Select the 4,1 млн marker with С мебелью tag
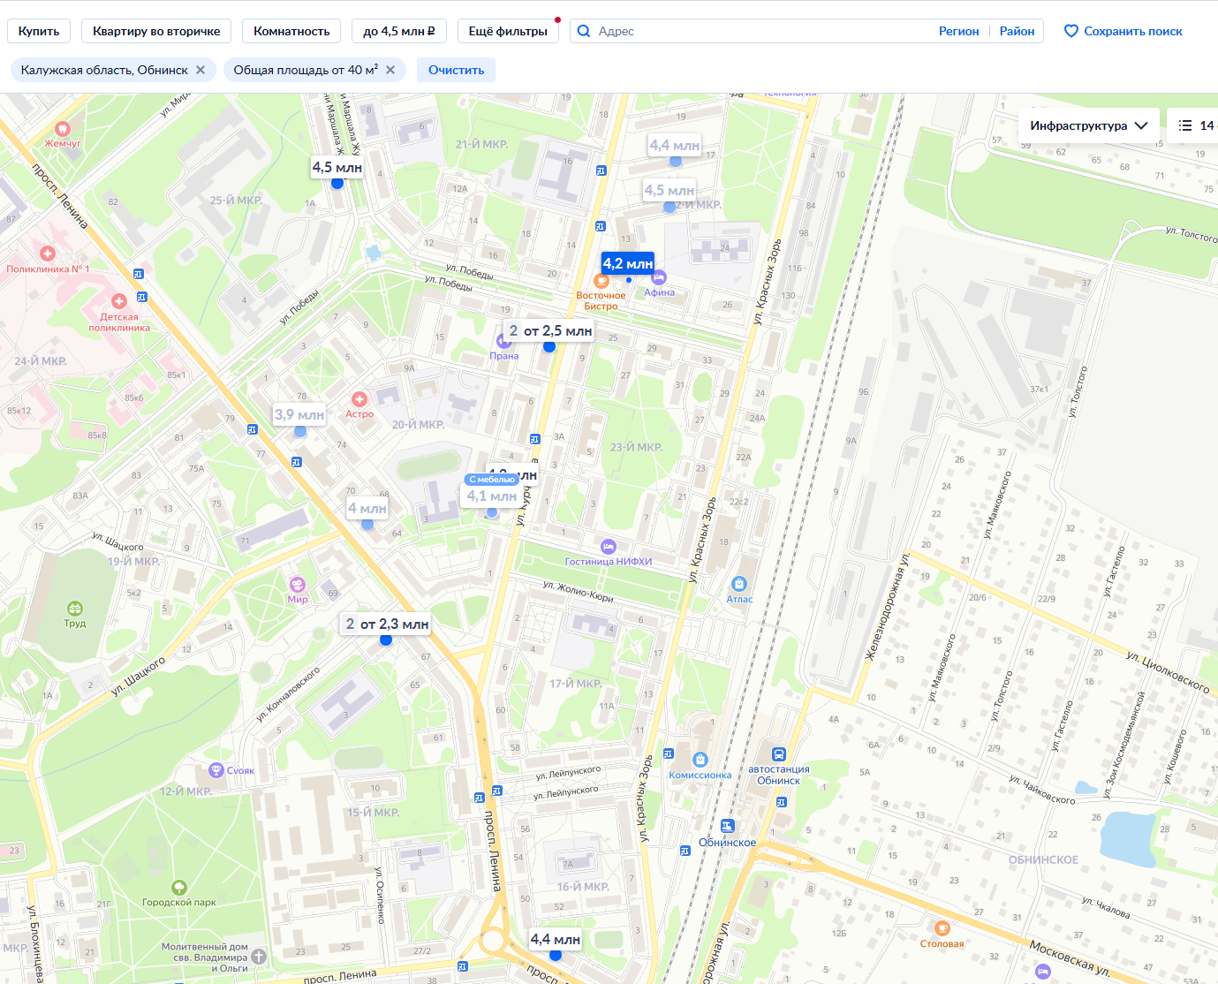This screenshot has width=1218, height=984. [x=491, y=496]
